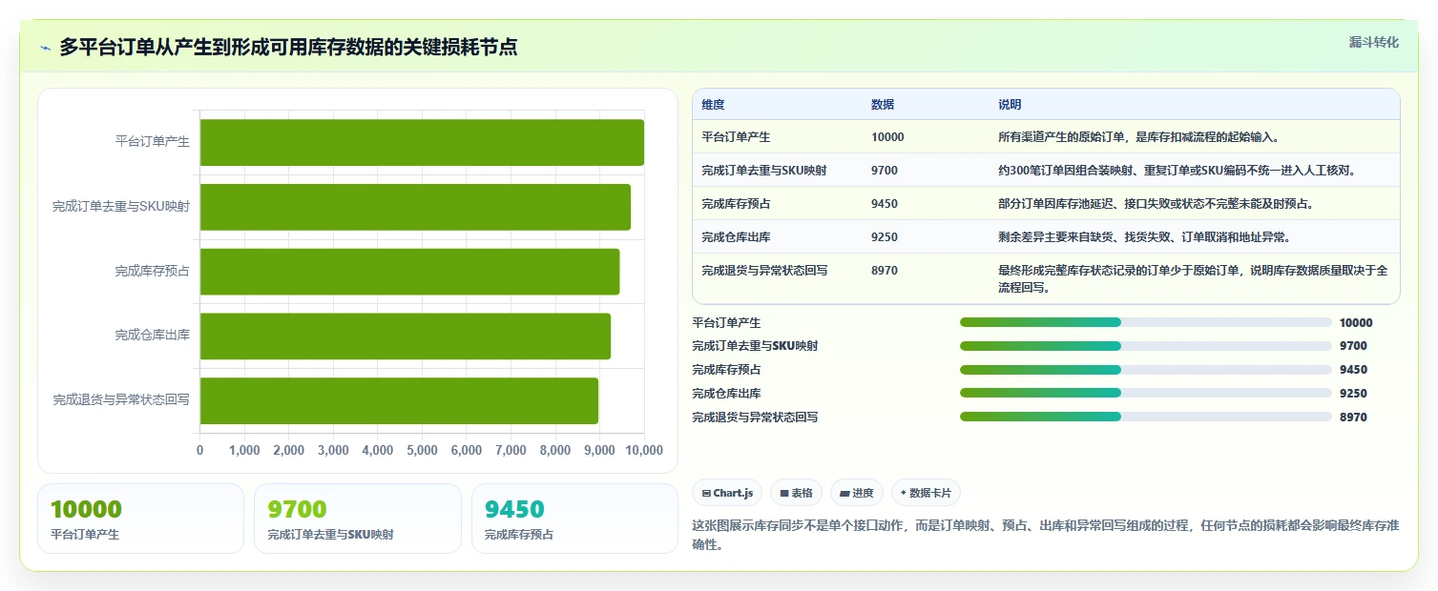Click chart x-axis tick 5,000

point(422,450)
